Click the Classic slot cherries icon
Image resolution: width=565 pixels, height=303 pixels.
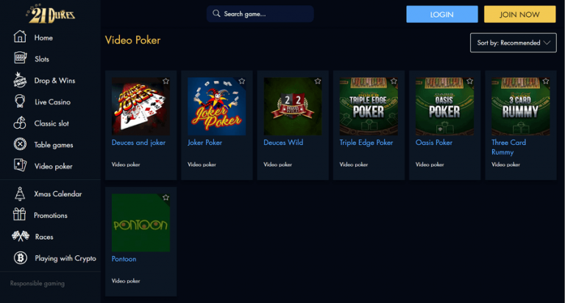click(x=20, y=123)
